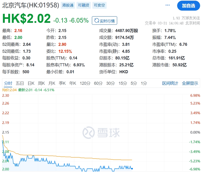This screenshot has width=201, height=172.
Task: Switch to the 季K chart tab
Action: pos(62,83)
